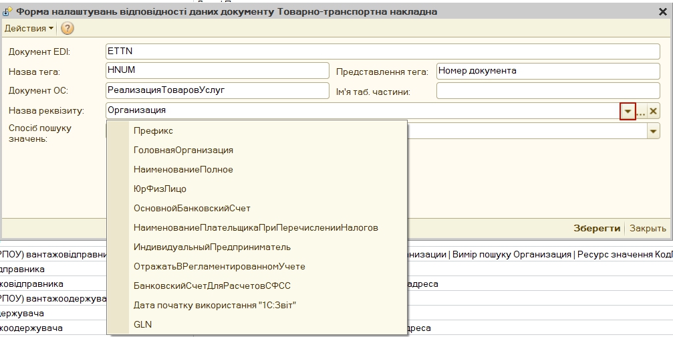This screenshot has width=673, height=337.
Task: Click the empty Ім'я таб. частини field
Action: point(548,90)
